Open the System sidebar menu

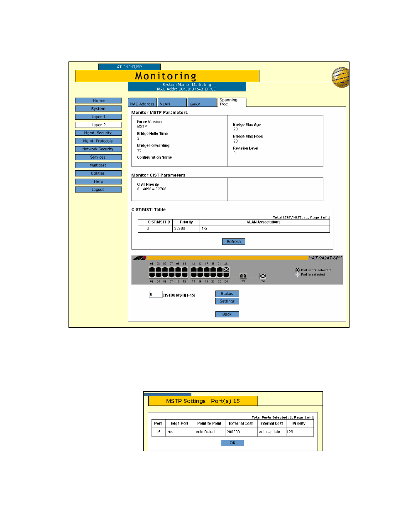click(98, 109)
